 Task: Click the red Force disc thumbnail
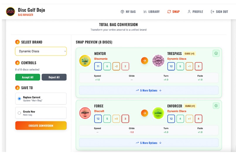click(85, 113)
